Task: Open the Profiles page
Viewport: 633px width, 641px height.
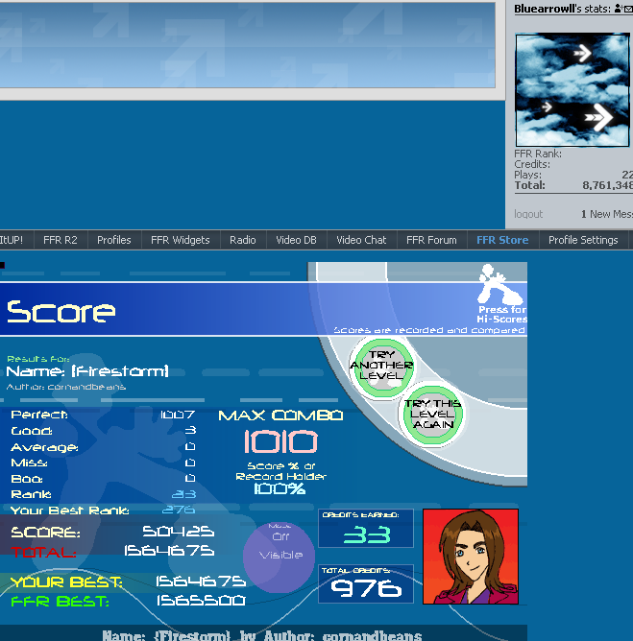Action: tap(113, 240)
